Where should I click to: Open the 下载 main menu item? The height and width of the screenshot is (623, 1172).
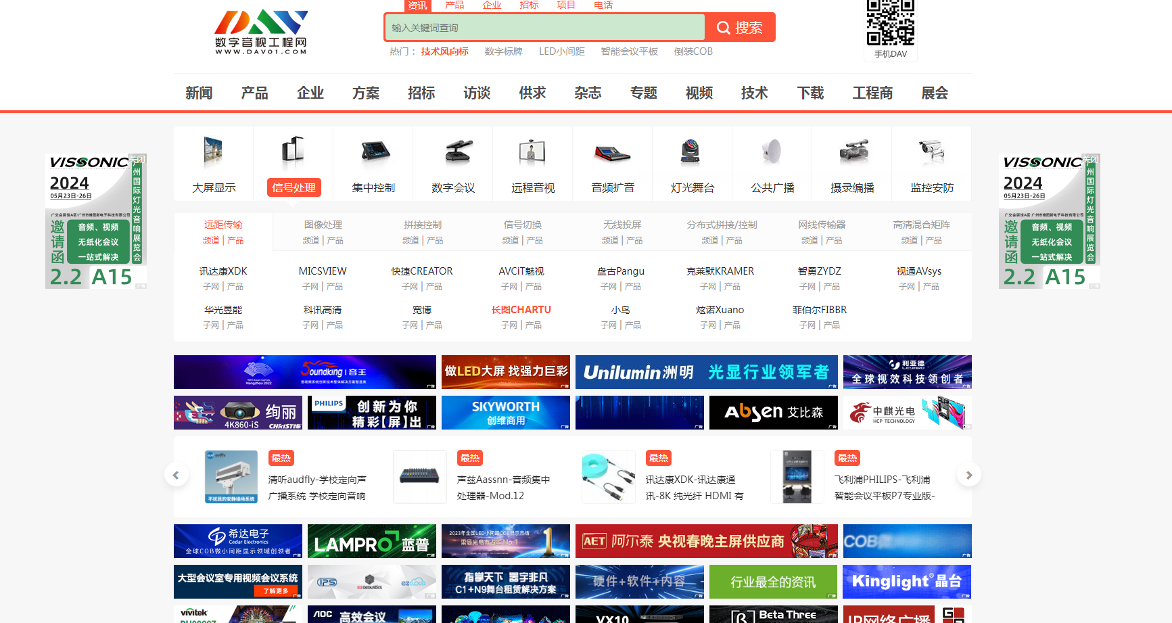click(x=810, y=93)
